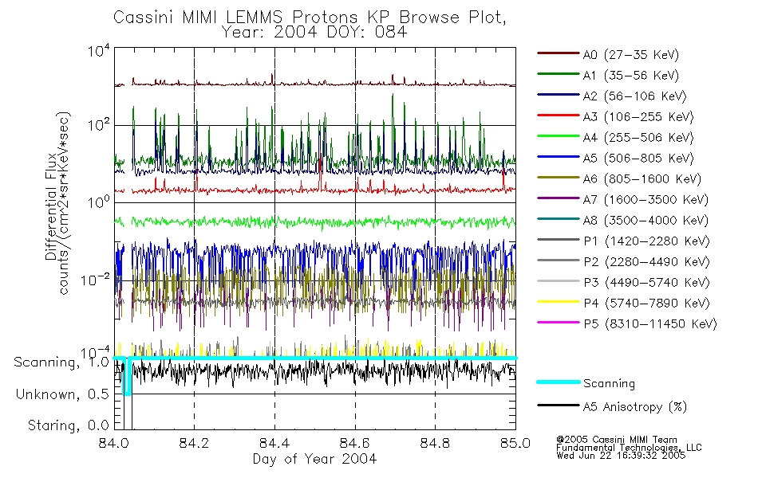Click the A0 (27-35 KeV) legend label
This screenshot has height=478, width=758.
point(630,55)
